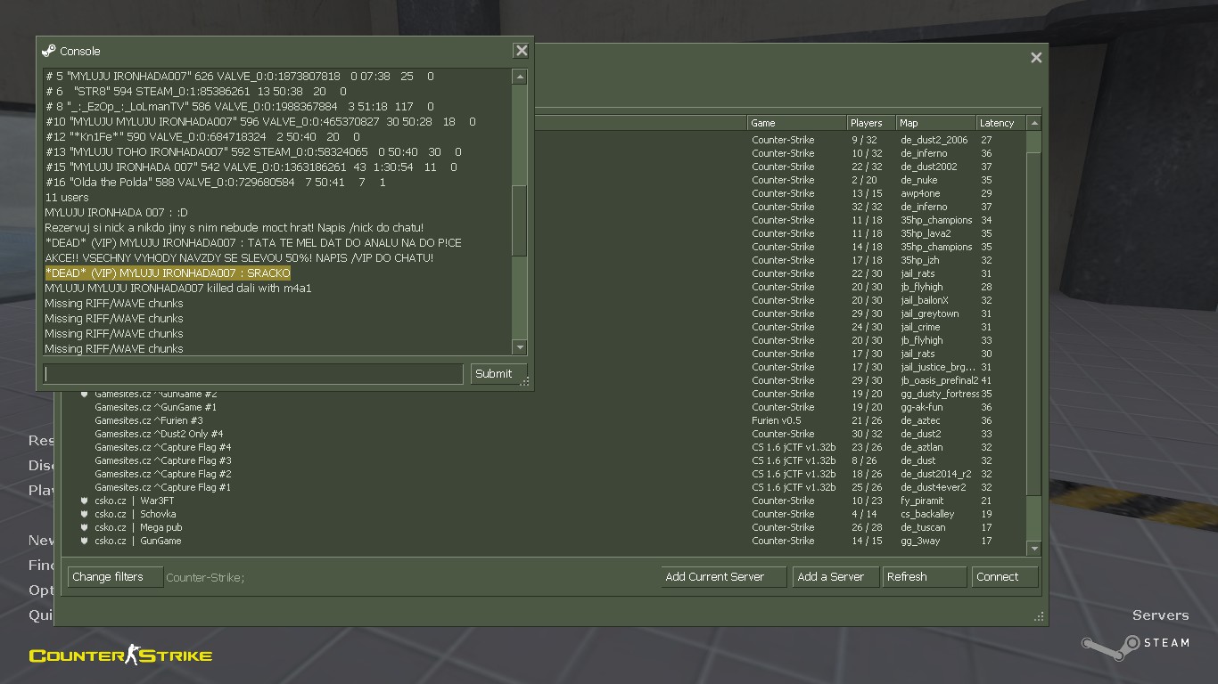The width and height of the screenshot is (1218, 684).
Task: Refresh the server list
Action: tap(925, 577)
